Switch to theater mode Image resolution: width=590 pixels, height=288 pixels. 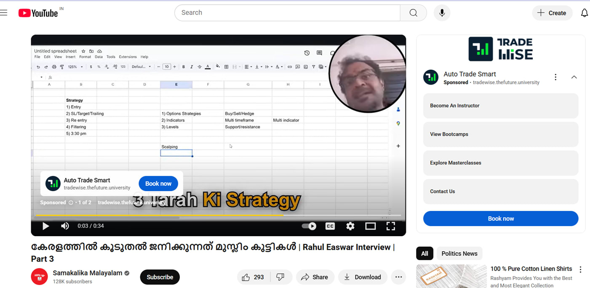click(x=370, y=226)
